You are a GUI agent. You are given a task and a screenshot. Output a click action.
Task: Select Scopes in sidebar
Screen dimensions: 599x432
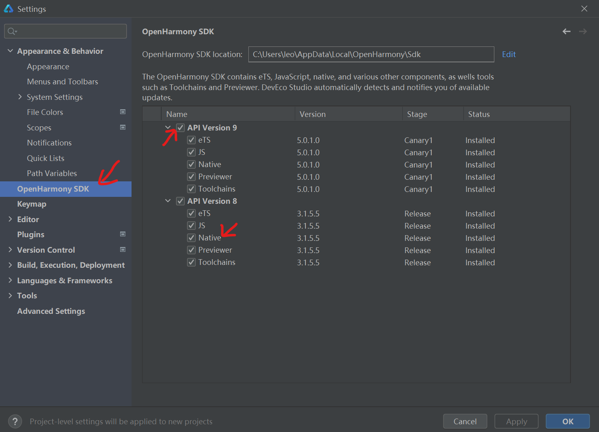(39, 128)
